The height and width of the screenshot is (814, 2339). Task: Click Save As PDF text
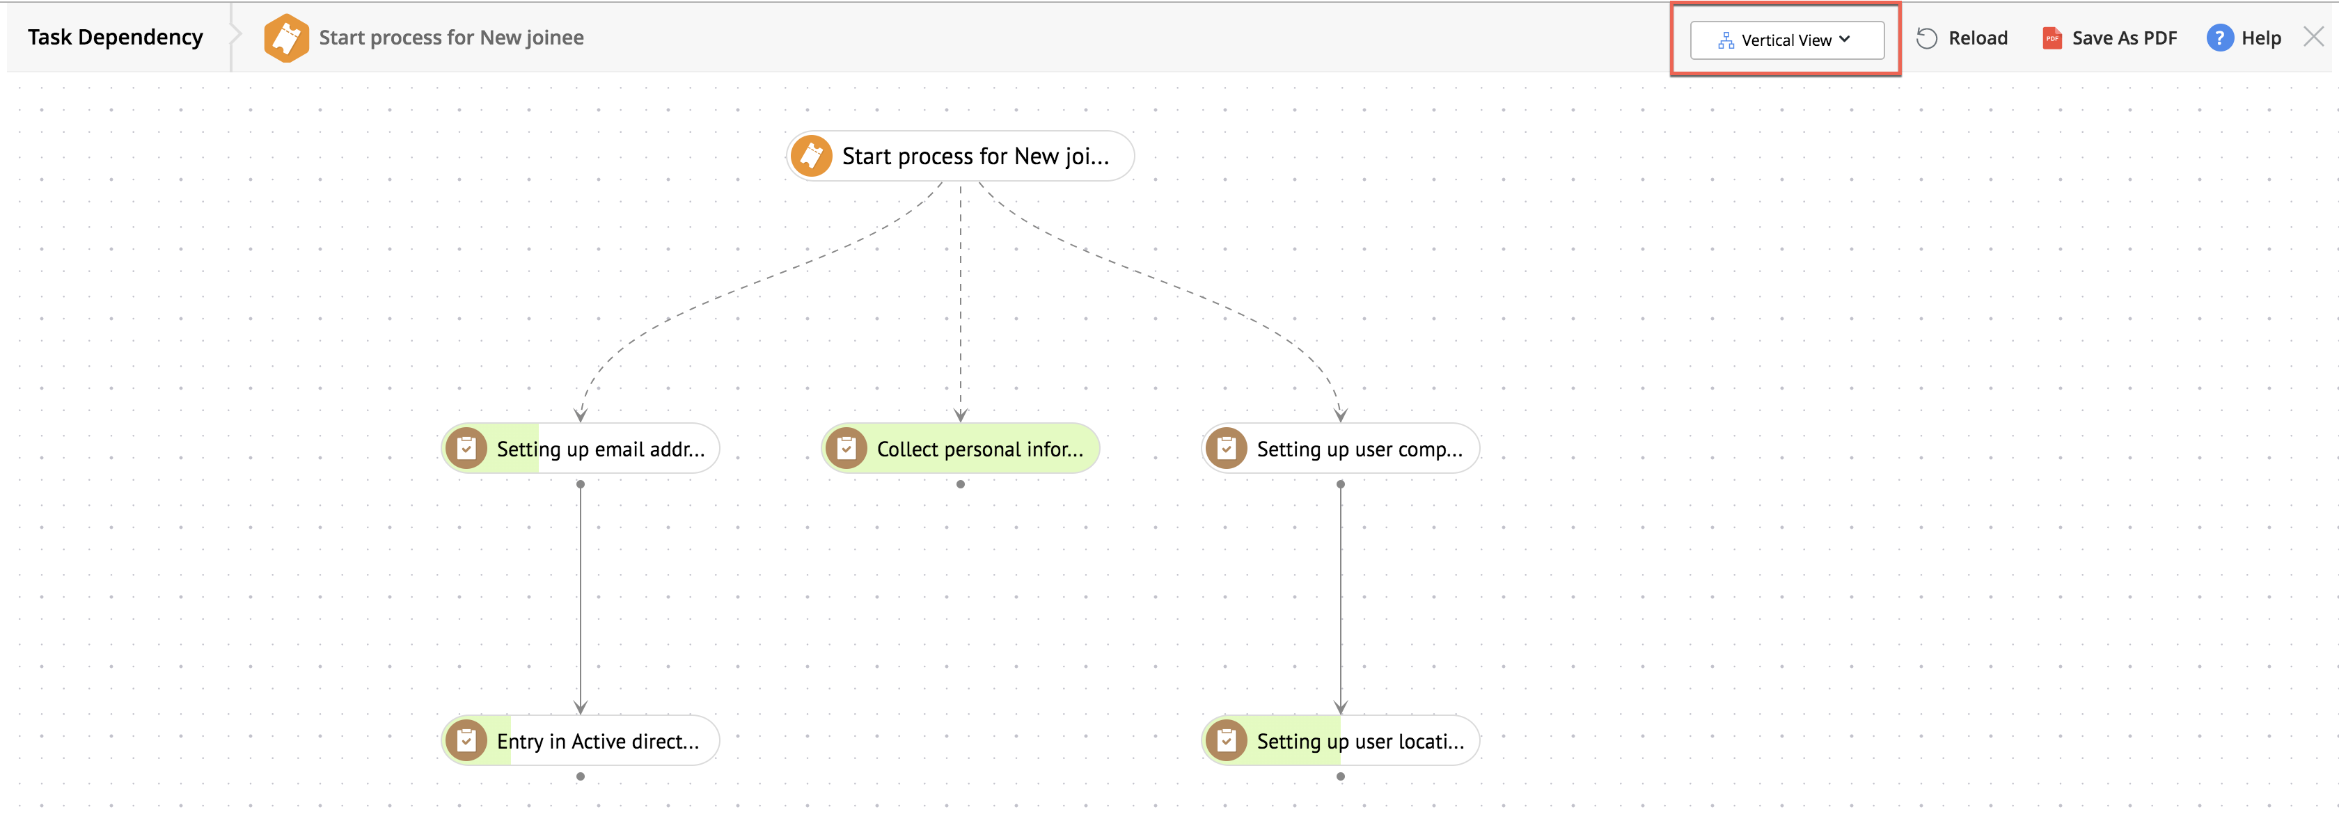[x=2124, y=38]
